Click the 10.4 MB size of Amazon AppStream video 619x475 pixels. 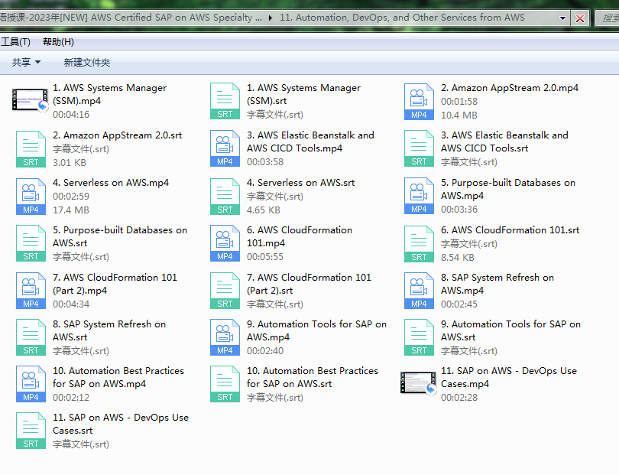click(459, 115)
